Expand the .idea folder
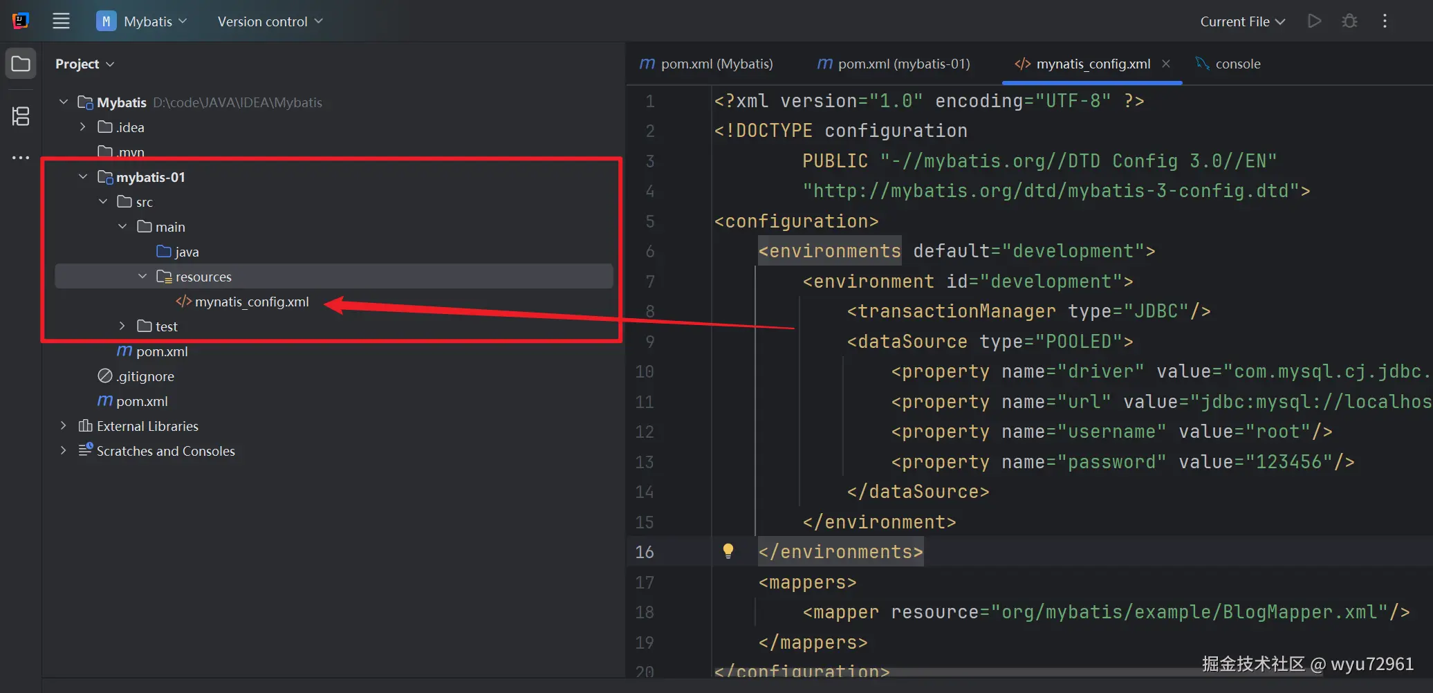The width and height of the screenshot is (1433, 693). click(x=83, y=127)
